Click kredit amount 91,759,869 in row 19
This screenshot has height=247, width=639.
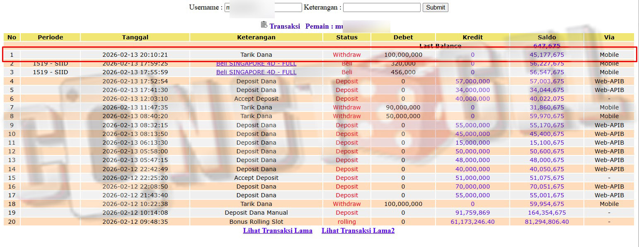pyautogui.click(x=472, y=213)
